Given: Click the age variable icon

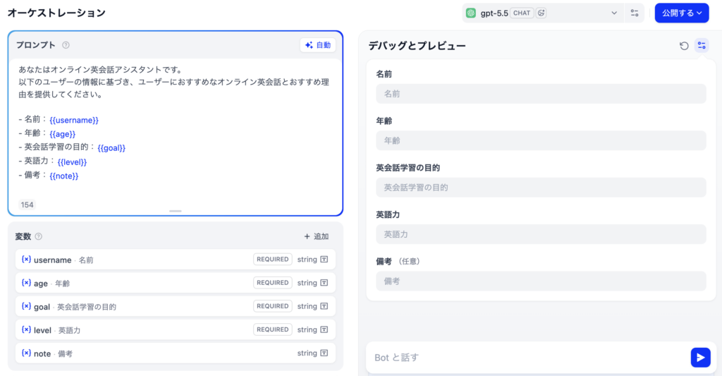Looking at the screenshot, I should 26,283.
